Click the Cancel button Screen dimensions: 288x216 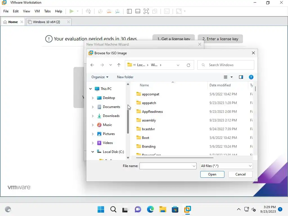click(240, 174)
